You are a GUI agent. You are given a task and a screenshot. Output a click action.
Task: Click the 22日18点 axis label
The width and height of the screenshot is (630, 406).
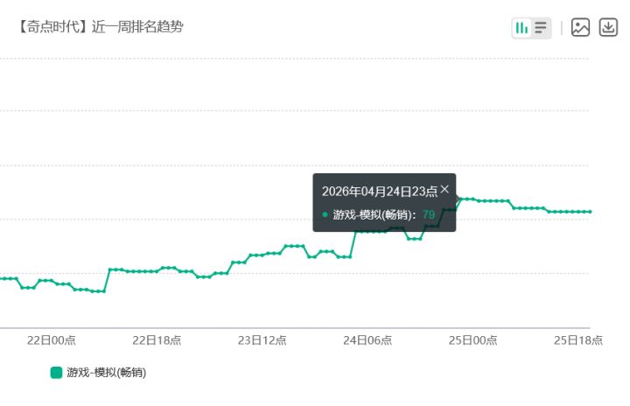click(157, 340)
